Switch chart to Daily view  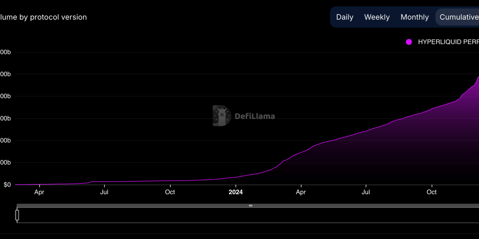[x=345, y=17]
